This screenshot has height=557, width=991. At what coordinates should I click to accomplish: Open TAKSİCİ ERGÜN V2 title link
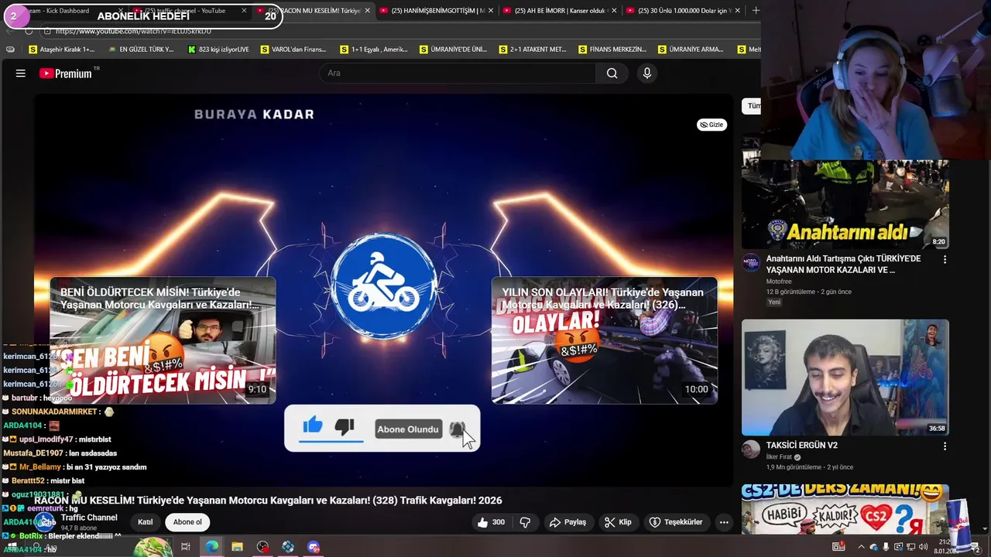[x=802, y=446]
